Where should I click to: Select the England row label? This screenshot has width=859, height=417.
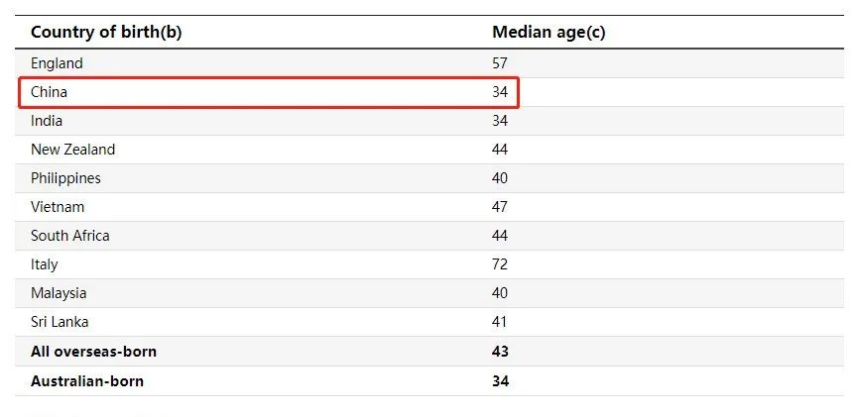(x=57, y=63)
